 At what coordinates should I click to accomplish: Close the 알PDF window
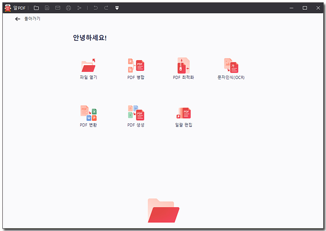318,8
